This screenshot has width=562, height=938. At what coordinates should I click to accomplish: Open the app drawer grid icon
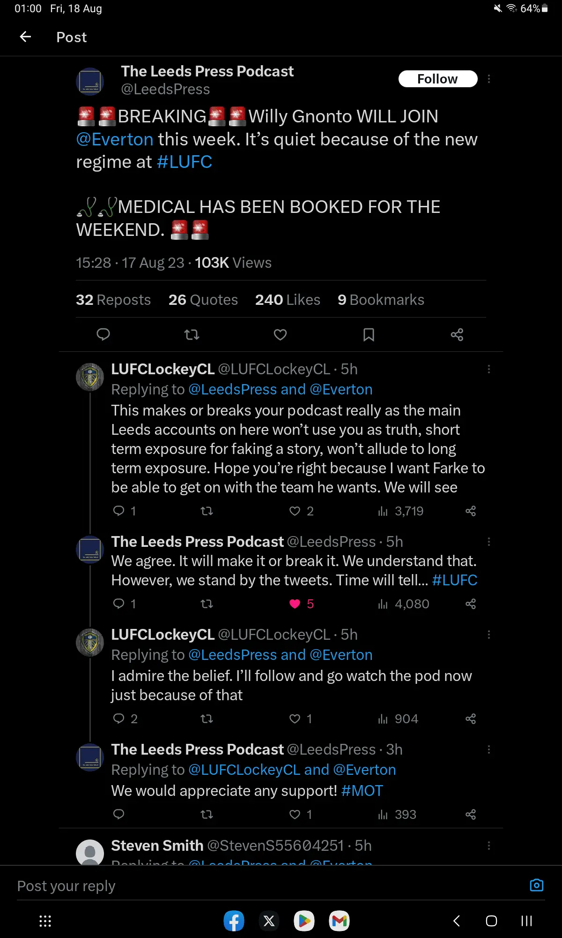click(45, 921)
